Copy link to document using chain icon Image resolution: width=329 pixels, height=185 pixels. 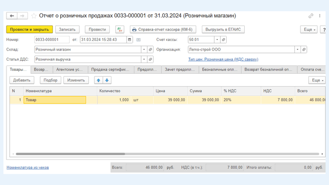[311, 16]
